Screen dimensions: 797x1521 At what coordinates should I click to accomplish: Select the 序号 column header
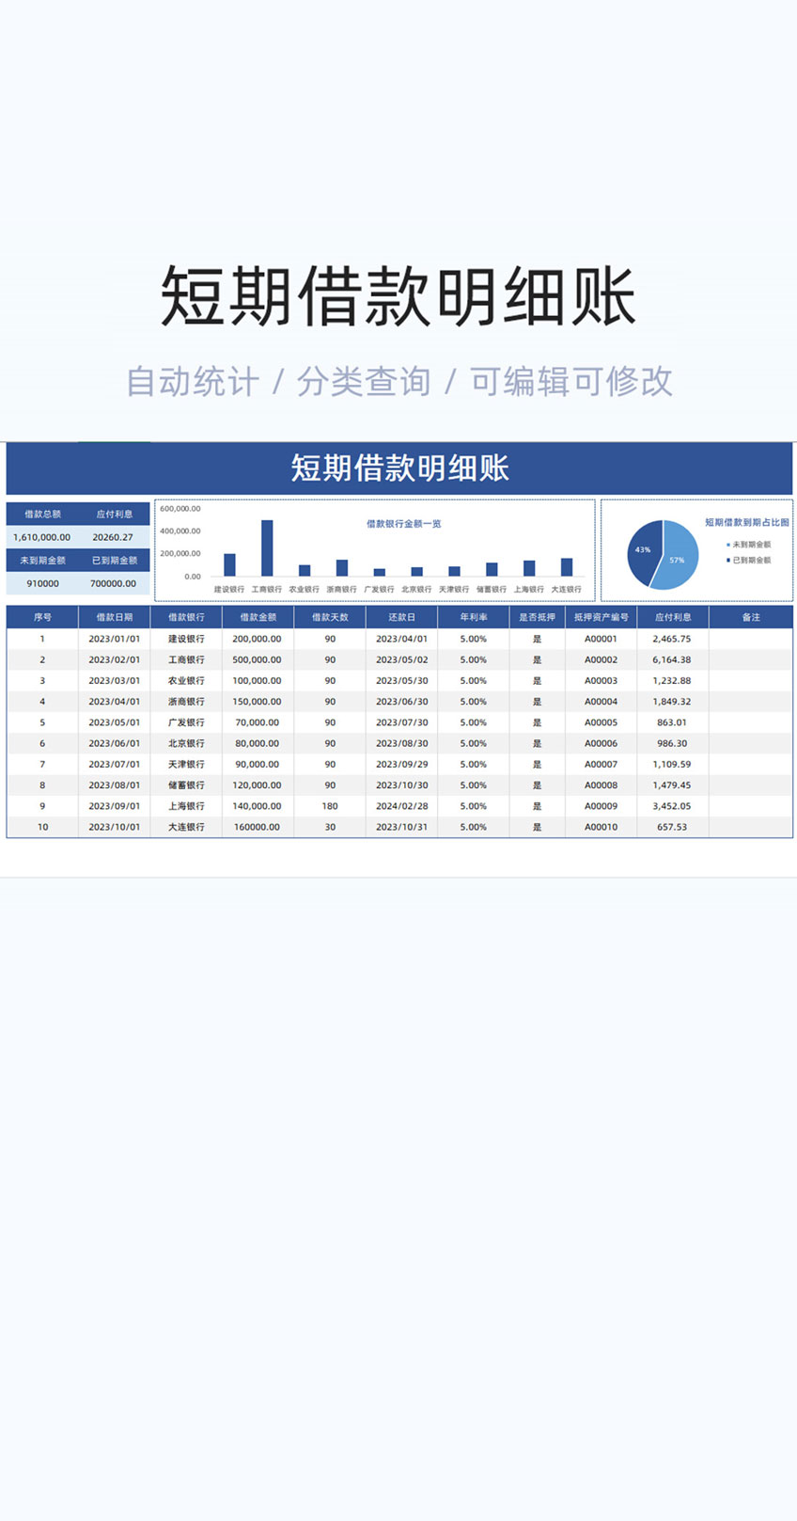pos(42,617)
